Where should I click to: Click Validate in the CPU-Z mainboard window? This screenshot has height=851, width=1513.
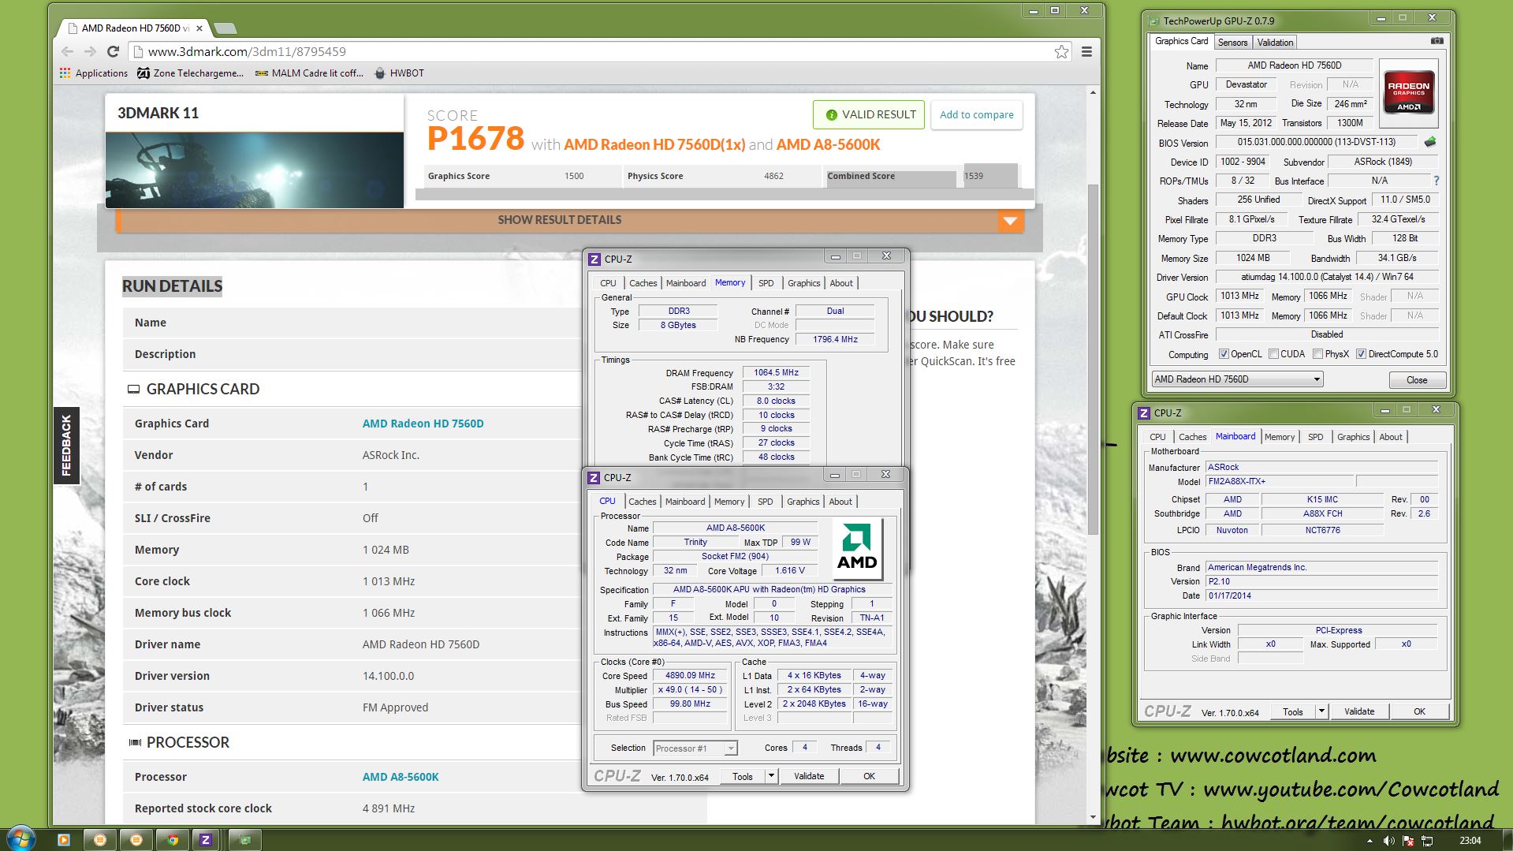coord(1358,711)
